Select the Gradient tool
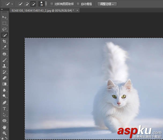 (4, 84)
